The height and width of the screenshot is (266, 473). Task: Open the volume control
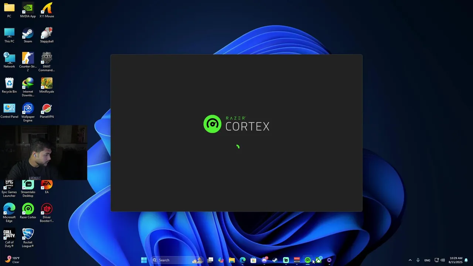(x=443, y=260)
